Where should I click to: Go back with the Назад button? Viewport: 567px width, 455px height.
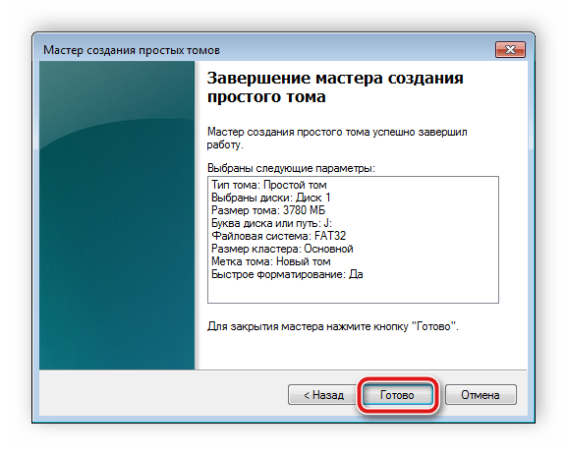[323, 395]
